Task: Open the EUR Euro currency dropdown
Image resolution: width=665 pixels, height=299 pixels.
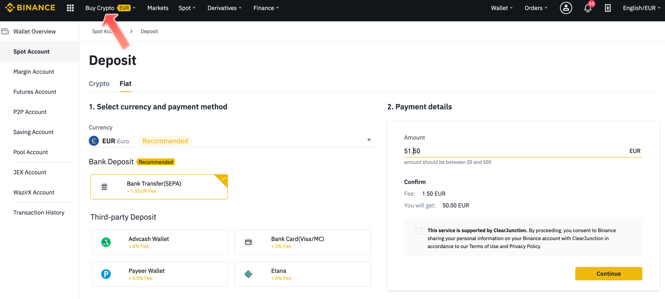Action: pyautogui.click(x=231, y=141)
